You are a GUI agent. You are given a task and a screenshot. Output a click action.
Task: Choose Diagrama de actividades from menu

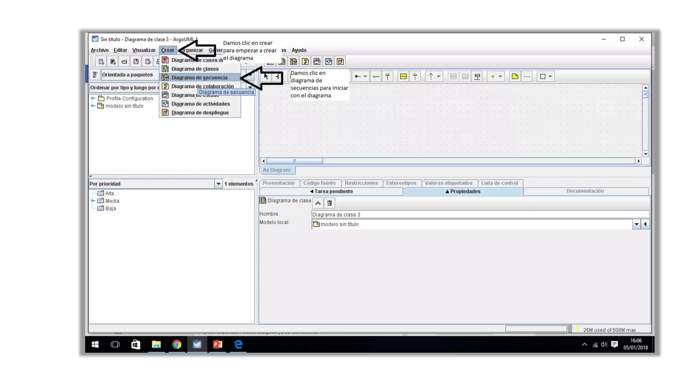(200, 104)
